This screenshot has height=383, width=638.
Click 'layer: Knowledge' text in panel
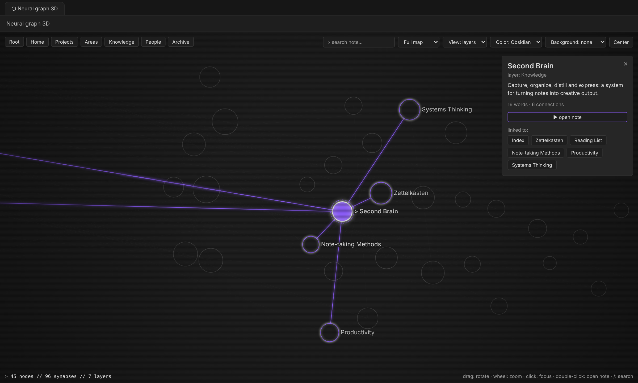(x=527, y=75)
